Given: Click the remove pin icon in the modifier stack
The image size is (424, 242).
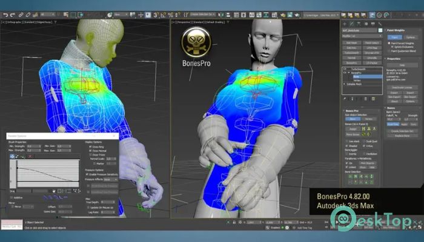Looking at the screenshot, I should [345, 99].
